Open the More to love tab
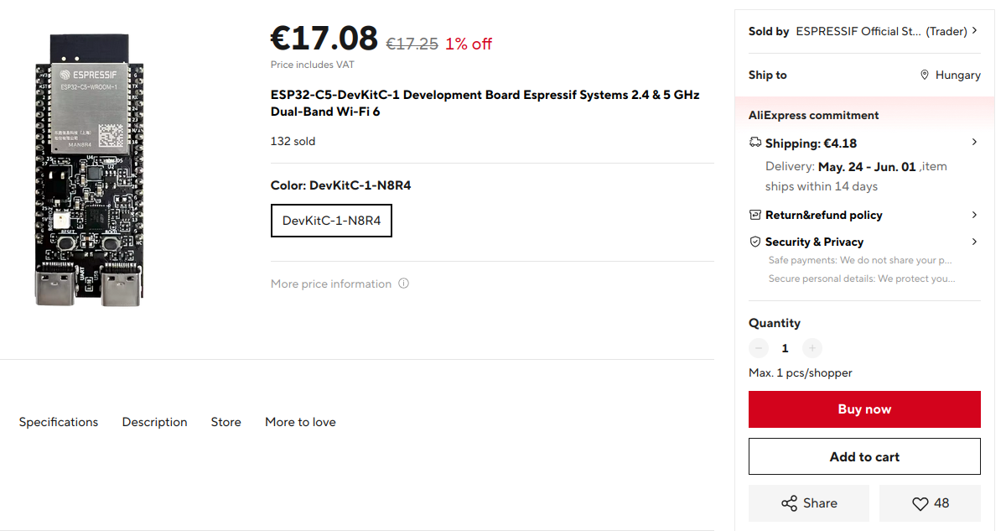This screenshot has height=531, width=1006. click(x=300, y=422)
